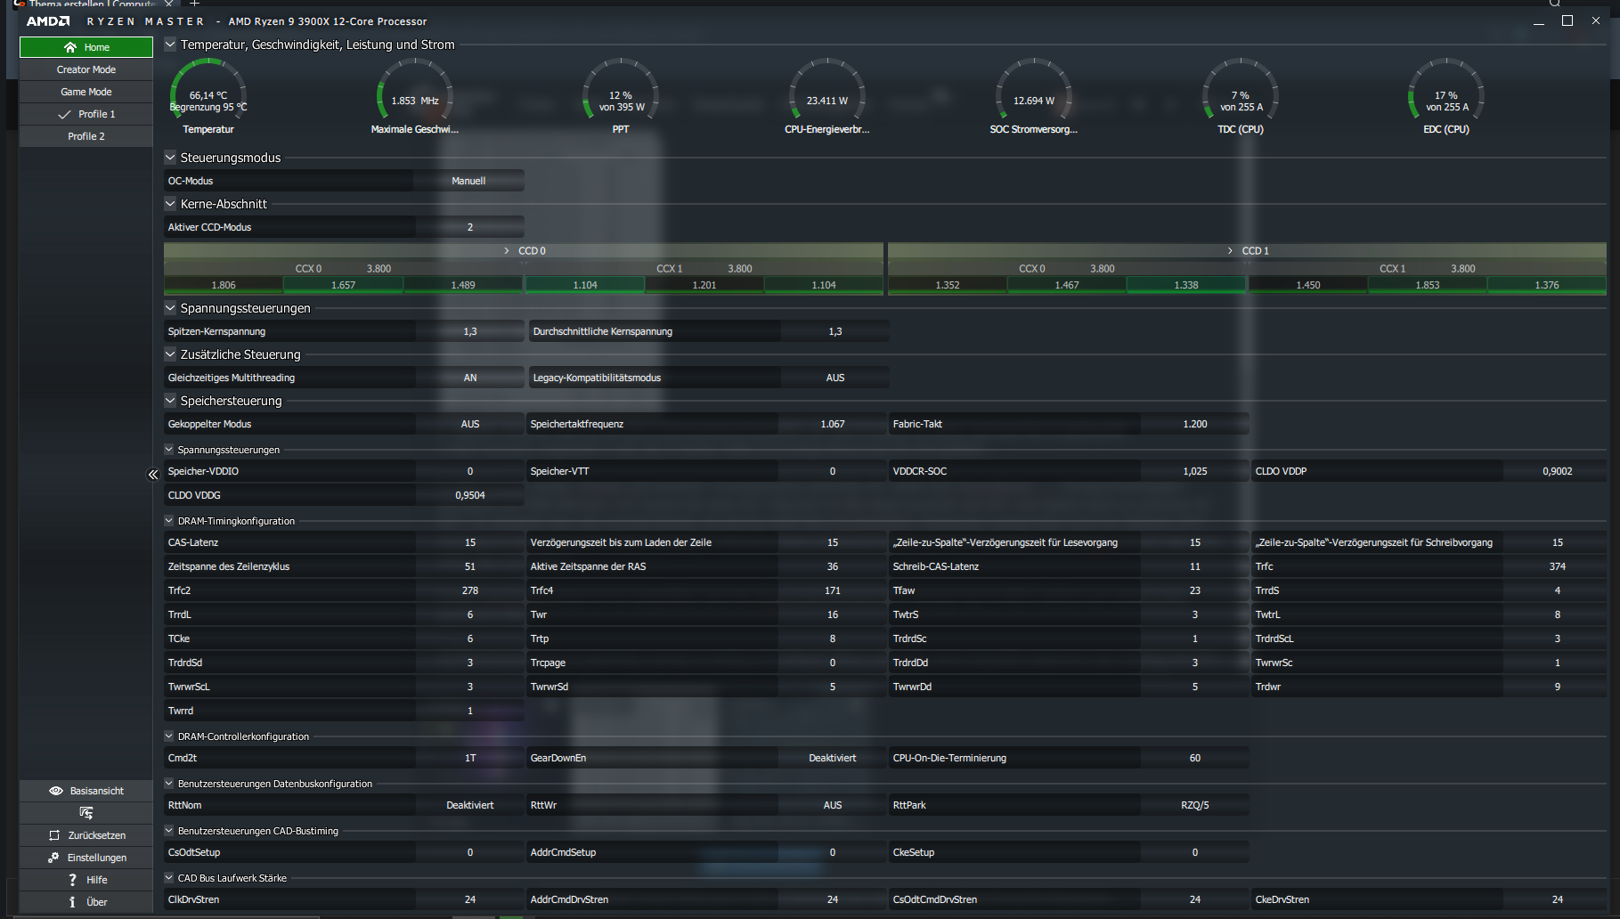Collapse the Steuerungsmodus section

tap(170, 158)
